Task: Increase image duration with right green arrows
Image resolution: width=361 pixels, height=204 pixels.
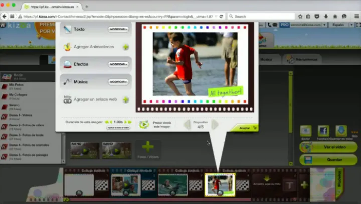Action: [x=129, y=122]
